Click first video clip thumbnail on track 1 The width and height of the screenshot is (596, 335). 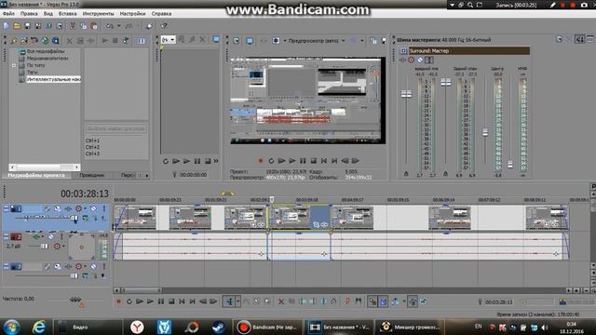pyautogui.click(x=134, y=218)
